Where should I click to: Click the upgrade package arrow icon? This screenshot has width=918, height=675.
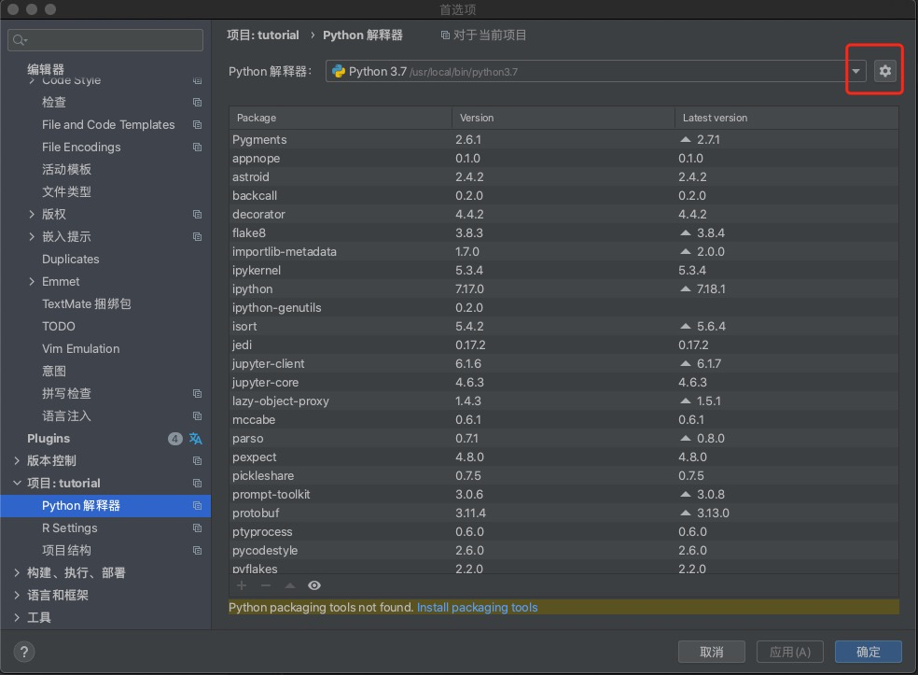click(x=290, y=585)
